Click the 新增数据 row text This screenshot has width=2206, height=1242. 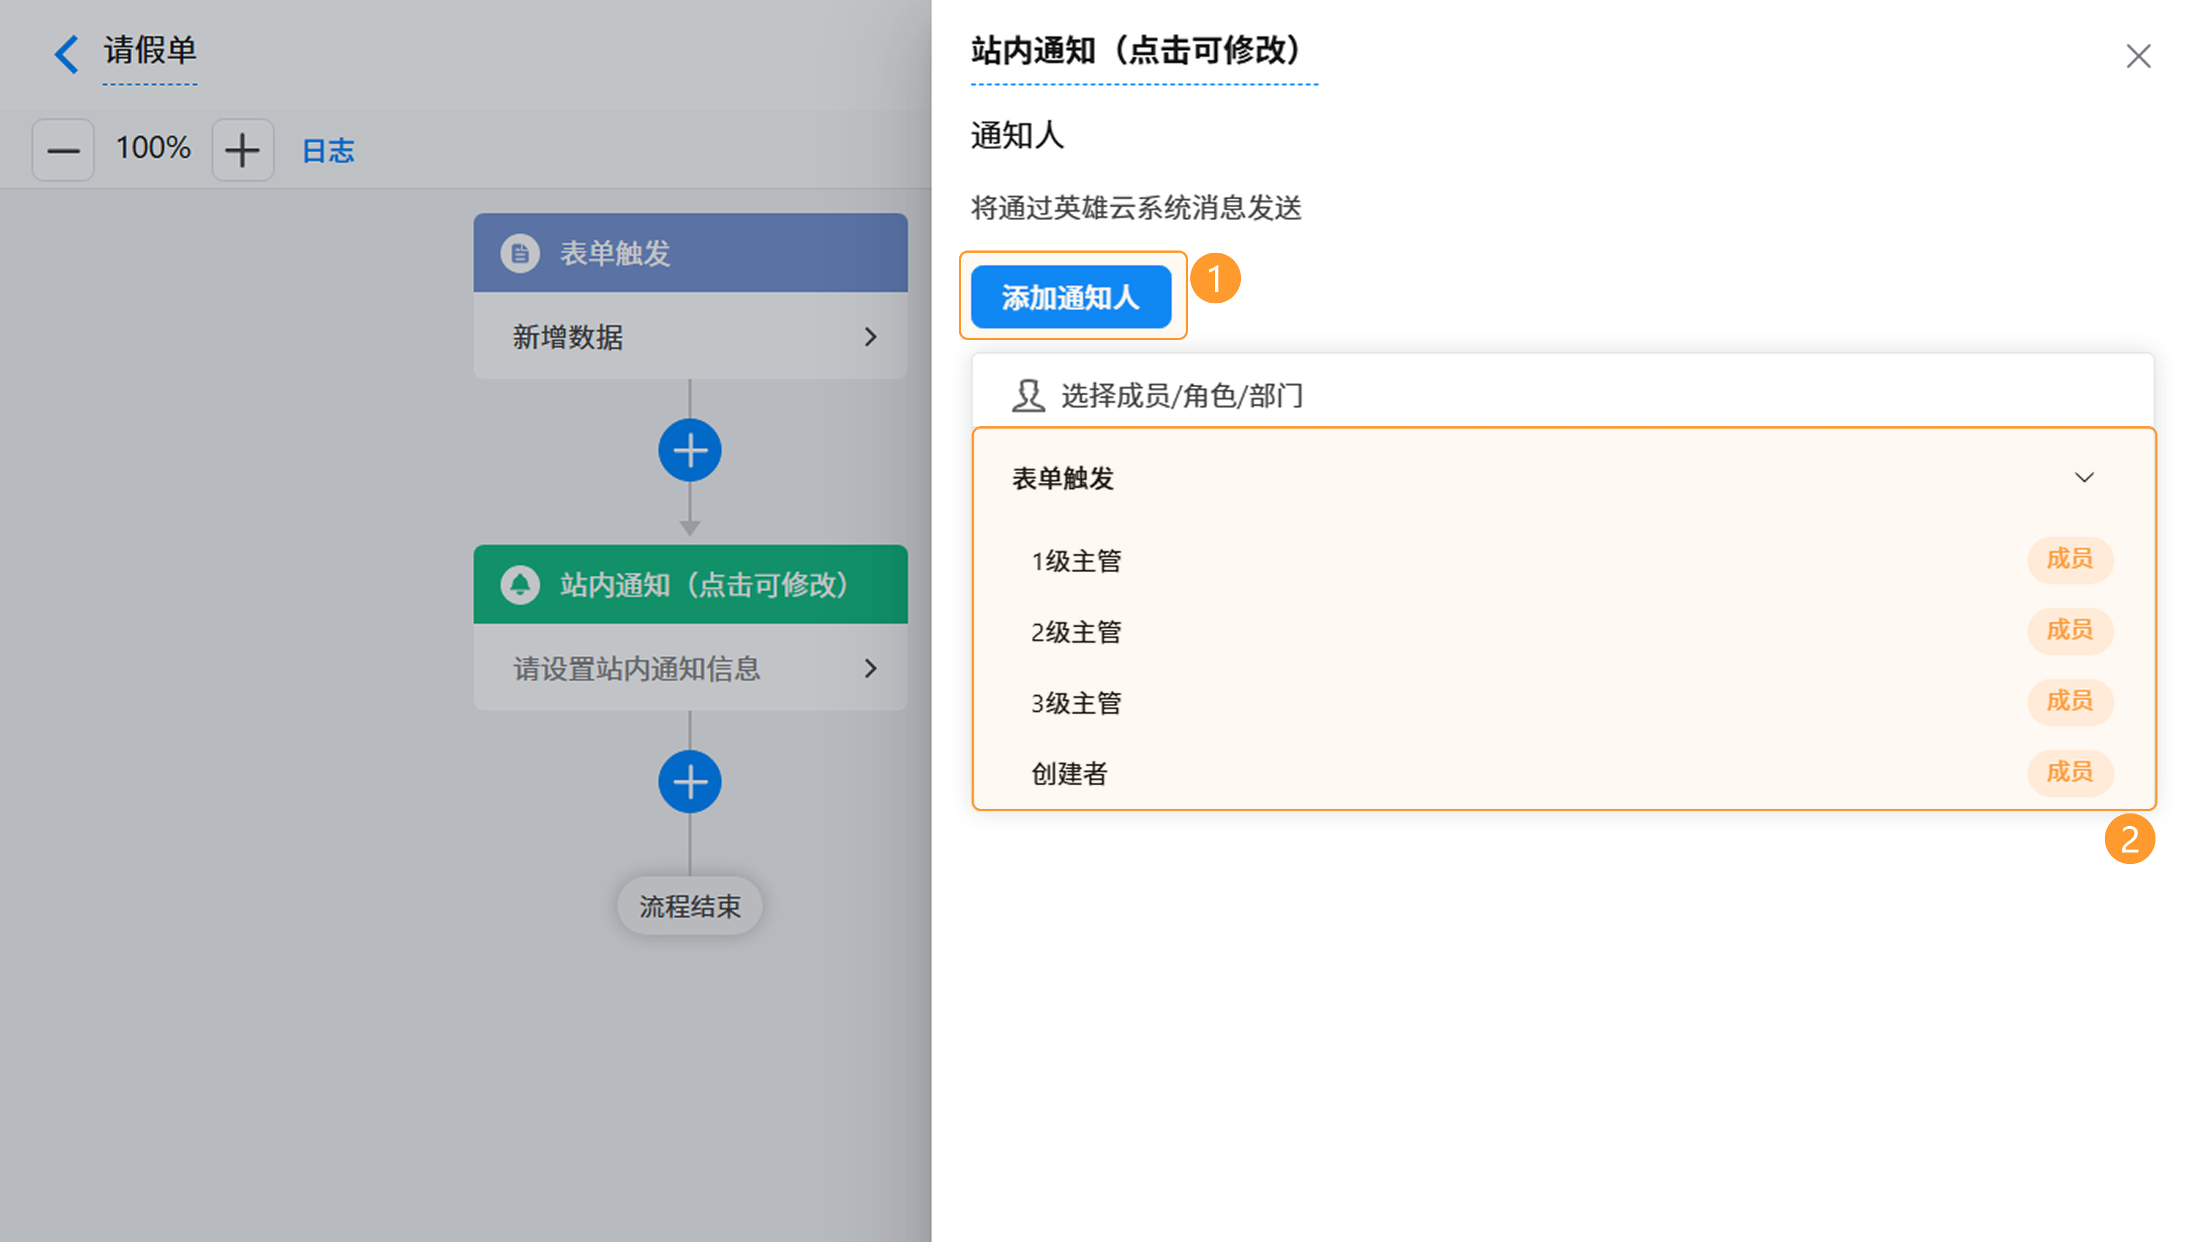click(x=568, y=337)
